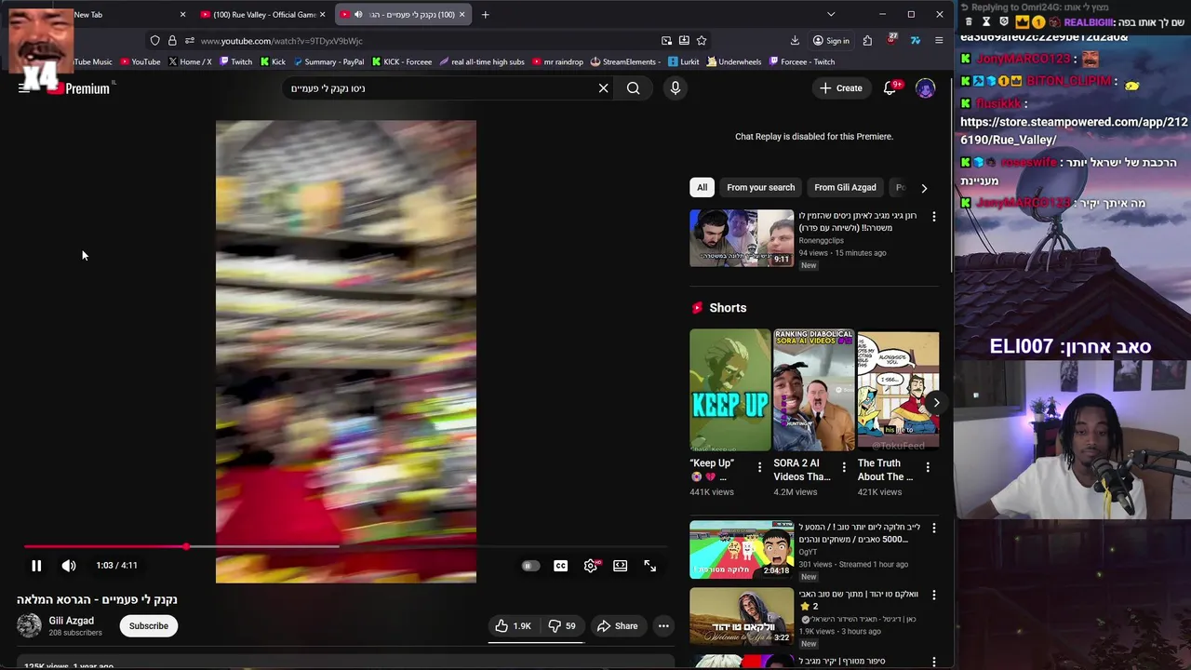Like the video (1.9K)

(x=513, y=626)
